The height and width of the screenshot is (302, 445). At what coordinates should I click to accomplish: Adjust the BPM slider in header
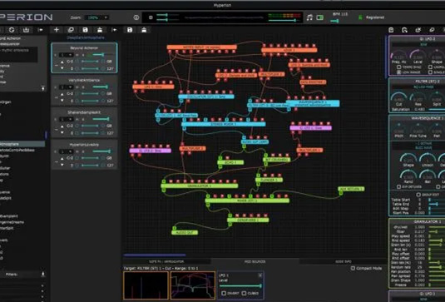[x=335, y=21]
